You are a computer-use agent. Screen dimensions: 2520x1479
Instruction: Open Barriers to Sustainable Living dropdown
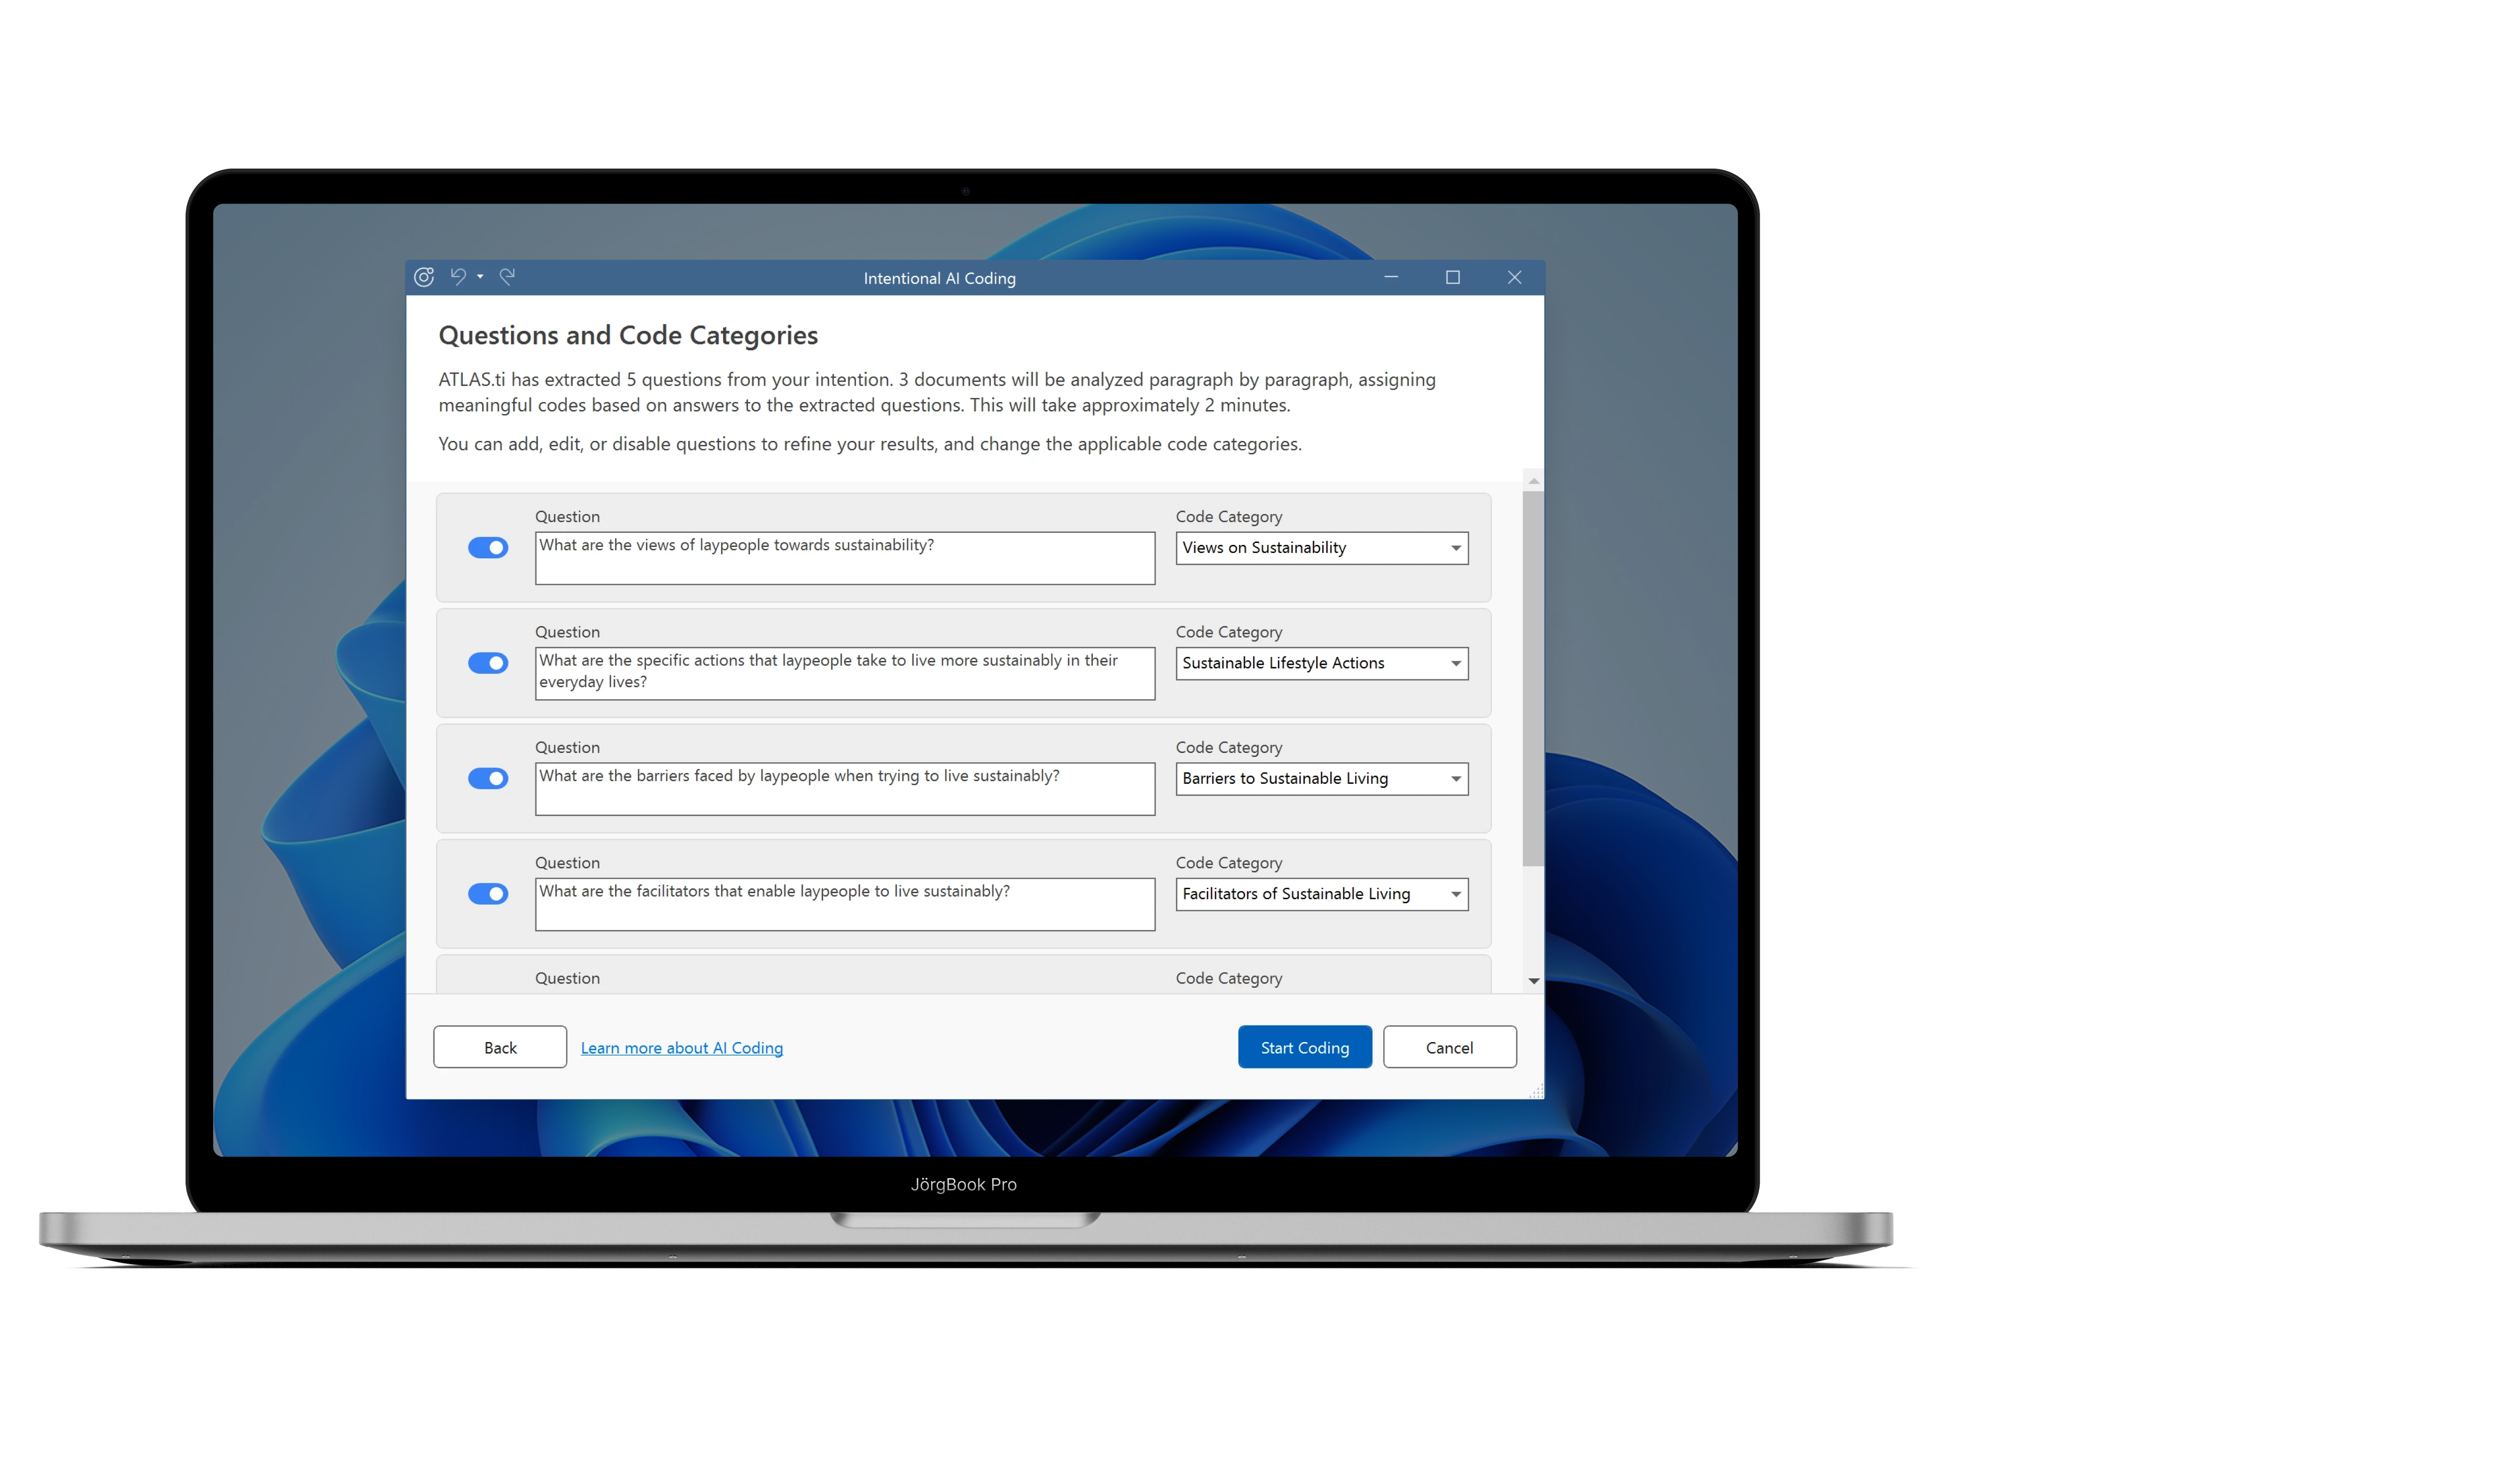[1455, 779]
